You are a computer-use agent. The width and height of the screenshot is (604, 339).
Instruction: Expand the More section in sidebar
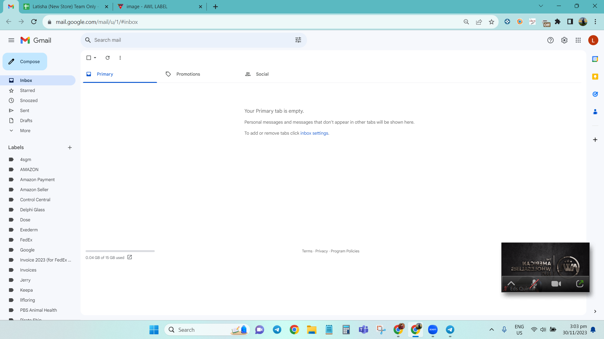[x=38, y=131]
